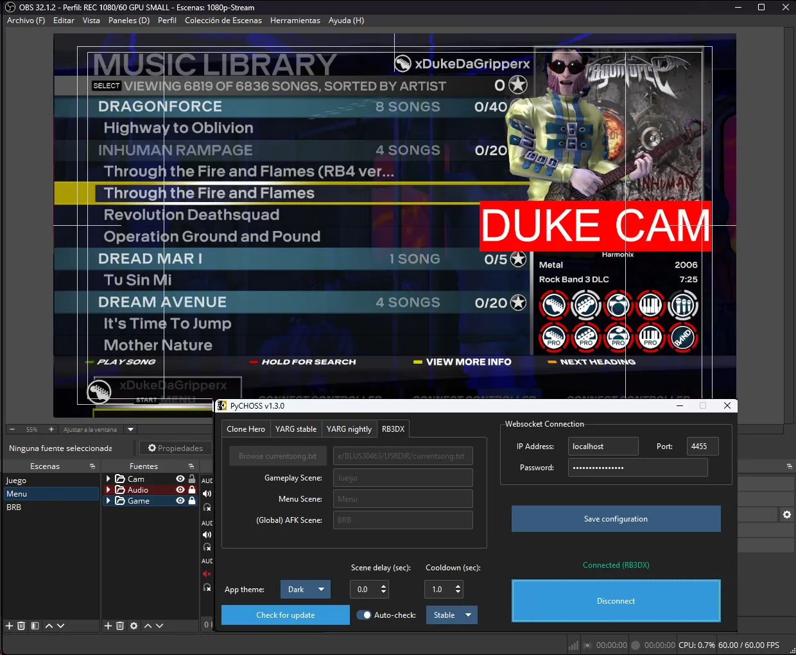Click the Check for update button
796x655 pixels.
[286, 615]
